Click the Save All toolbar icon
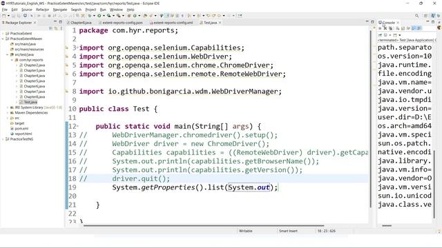 tap(19, 16)
